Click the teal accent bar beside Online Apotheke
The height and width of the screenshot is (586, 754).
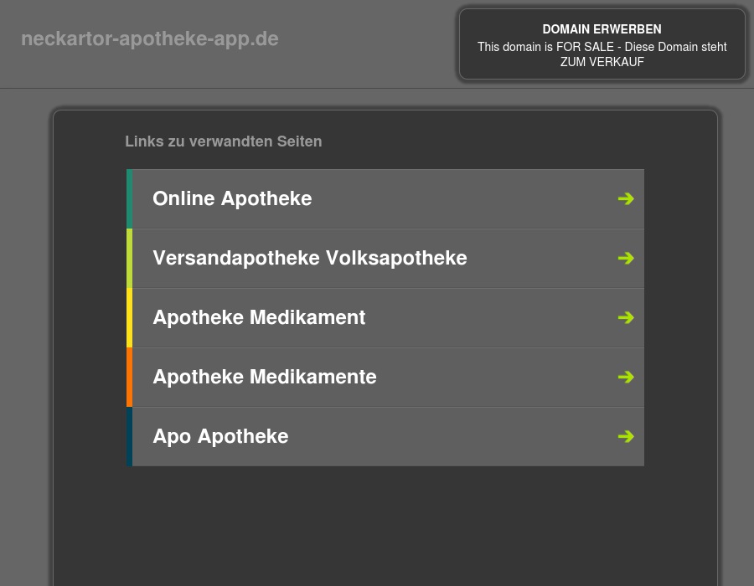point(130,198)
